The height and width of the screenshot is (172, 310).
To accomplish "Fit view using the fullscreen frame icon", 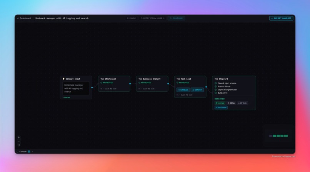I will (x=18, y=145).
